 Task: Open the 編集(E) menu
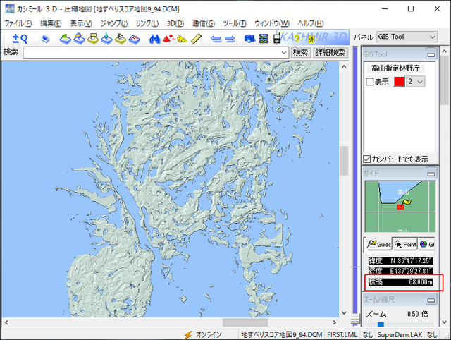tap(51, 23)
